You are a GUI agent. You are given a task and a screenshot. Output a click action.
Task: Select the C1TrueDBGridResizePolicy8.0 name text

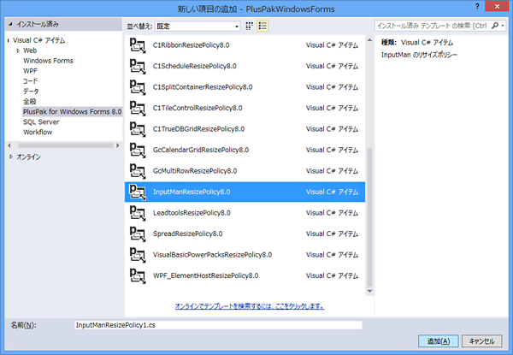(198, 129)
